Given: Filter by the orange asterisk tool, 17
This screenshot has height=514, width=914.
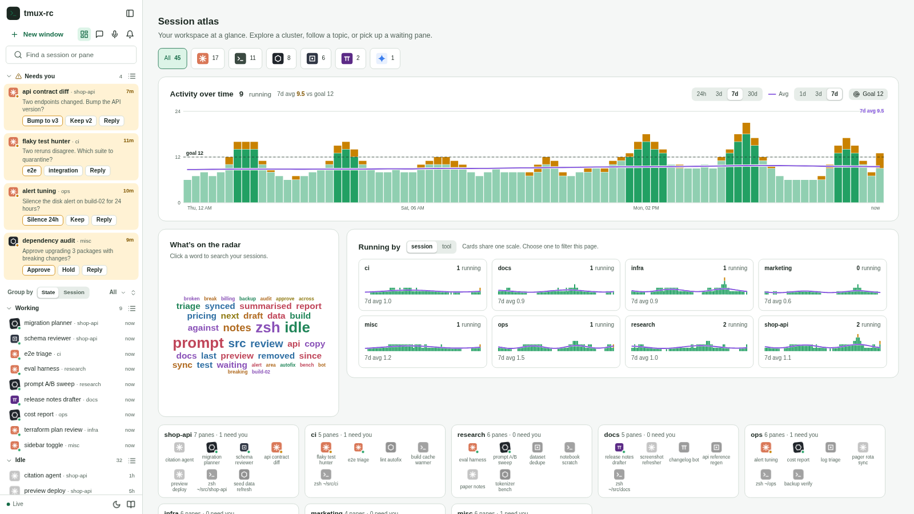Looking at the screenshot, I should [x=208, y=58].
